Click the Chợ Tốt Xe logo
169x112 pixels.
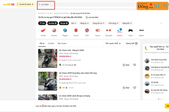(x=9, y=4)
